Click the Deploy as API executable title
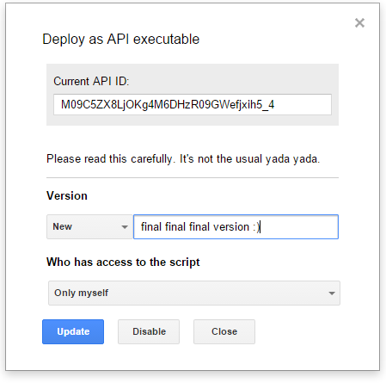The width and height of the screenshot is (386, 383). (120, 40)
